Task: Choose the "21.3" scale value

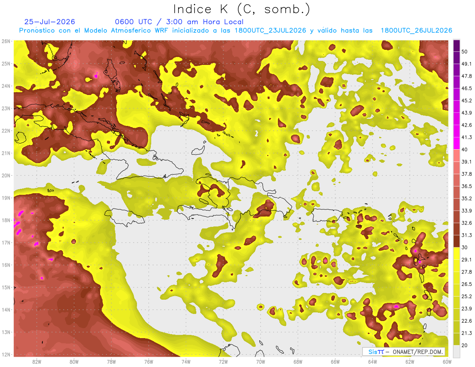Action: [x=466, y=333]
